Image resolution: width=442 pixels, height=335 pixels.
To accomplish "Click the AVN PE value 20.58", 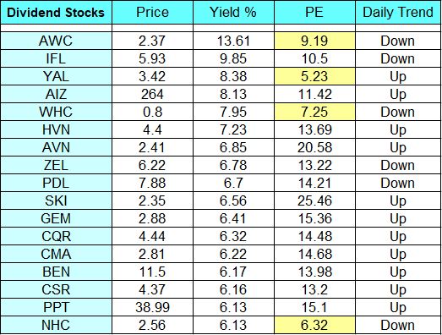I will (314, 147).
